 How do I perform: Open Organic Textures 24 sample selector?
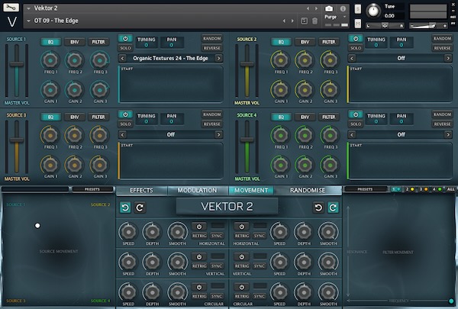(170, 58)
